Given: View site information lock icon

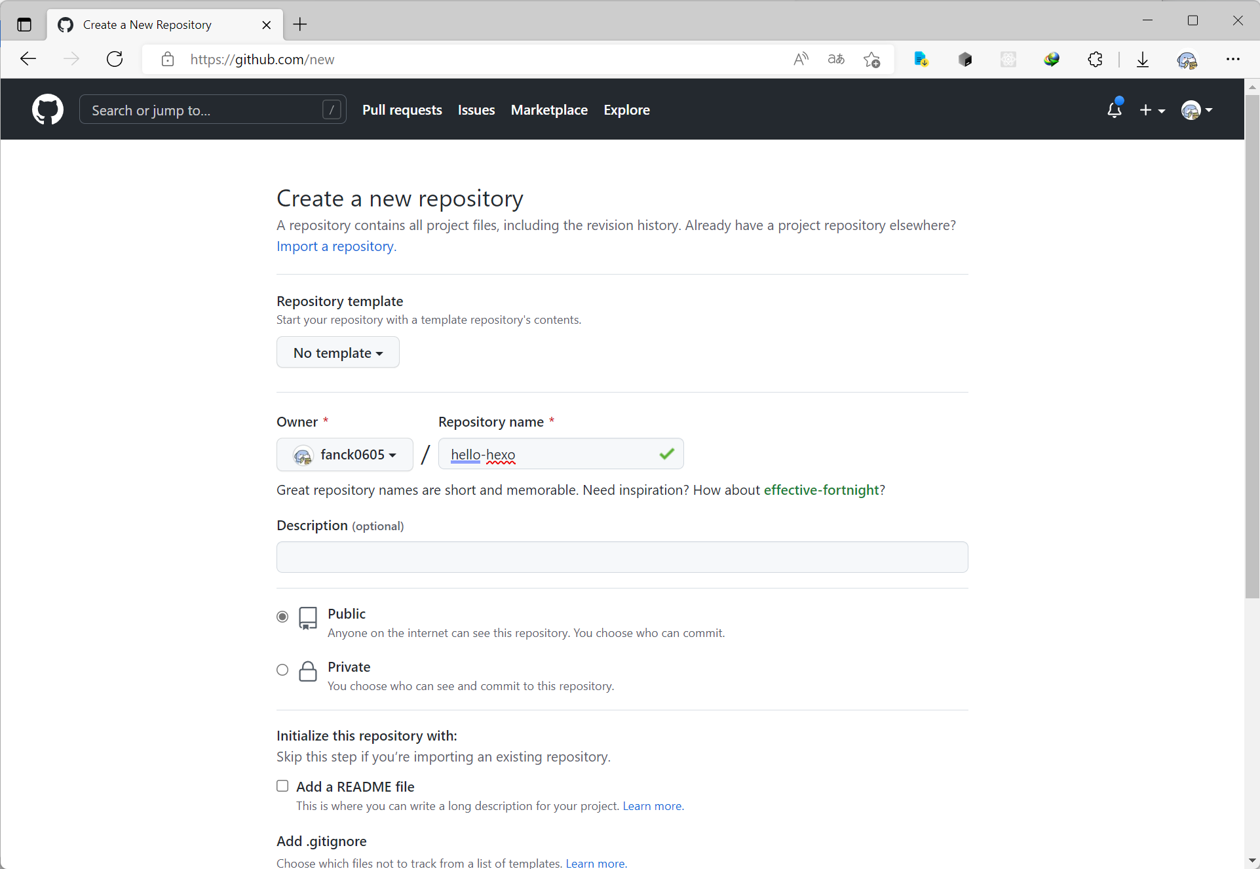Looking at the screenshot, I should click(x=168, y=59).
